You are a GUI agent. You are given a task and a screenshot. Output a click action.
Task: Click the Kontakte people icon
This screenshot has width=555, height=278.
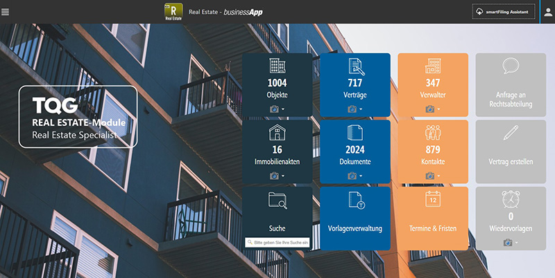point(433,133)
